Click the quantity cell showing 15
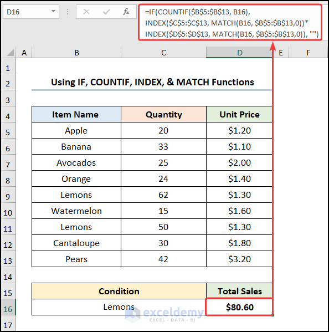The width and height of the screenshot is (329, 332). pos(163,211)
